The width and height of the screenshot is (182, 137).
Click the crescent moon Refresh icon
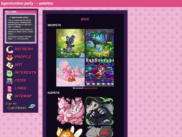pos(10,49)
